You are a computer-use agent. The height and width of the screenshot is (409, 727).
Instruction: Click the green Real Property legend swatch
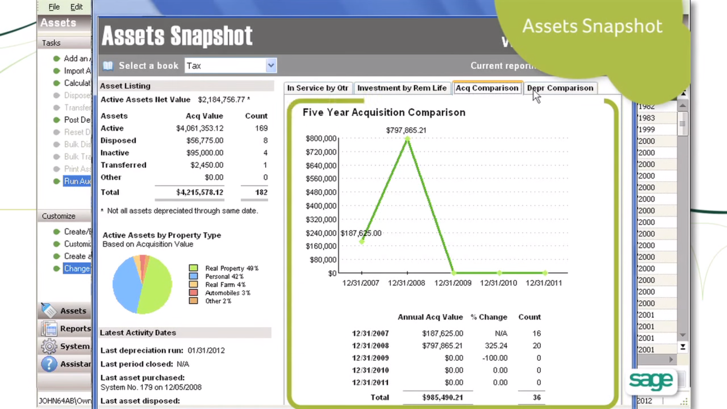(x=193, y=268)
